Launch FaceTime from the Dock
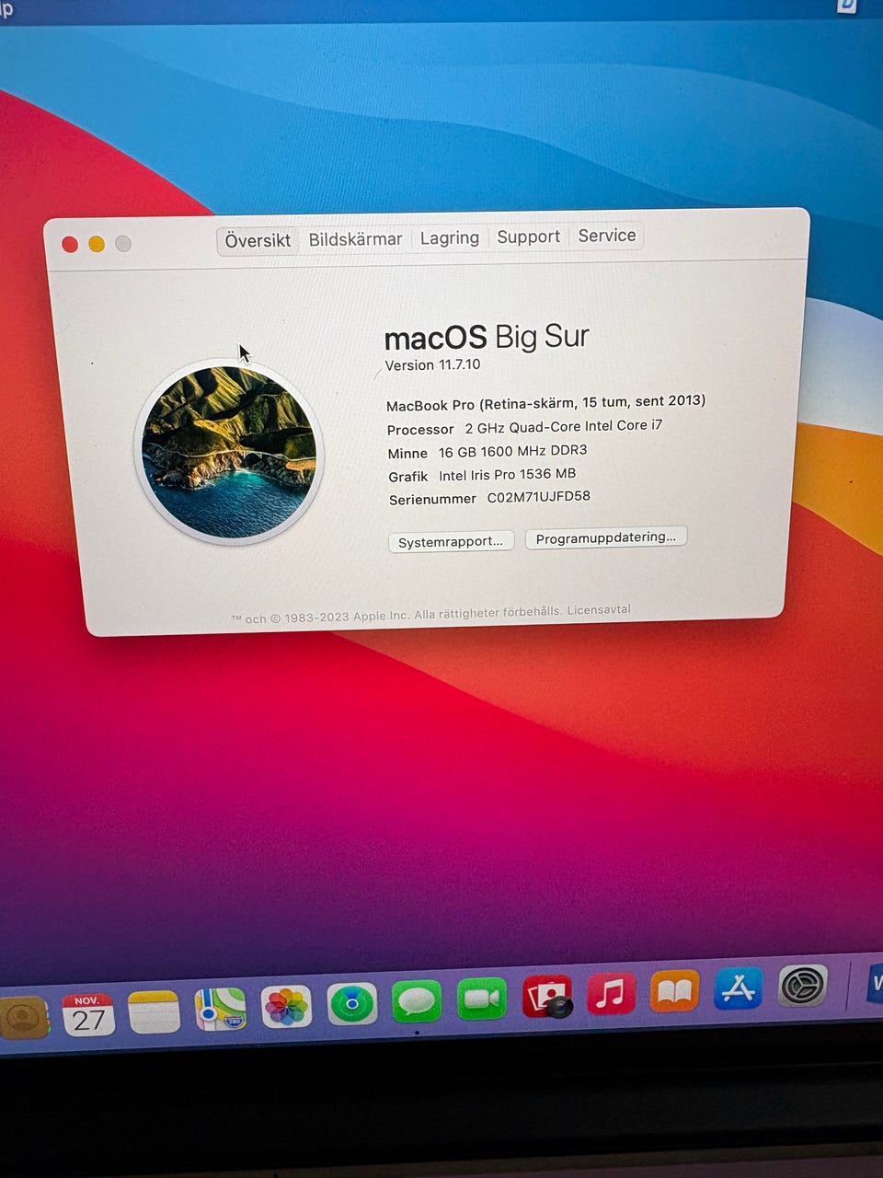 [481, 999]
